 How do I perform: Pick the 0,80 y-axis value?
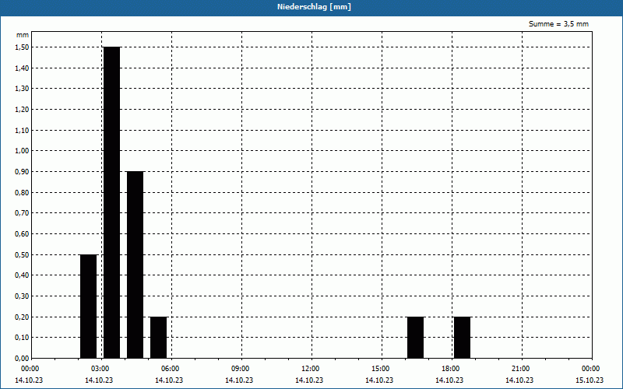[22, 192]
